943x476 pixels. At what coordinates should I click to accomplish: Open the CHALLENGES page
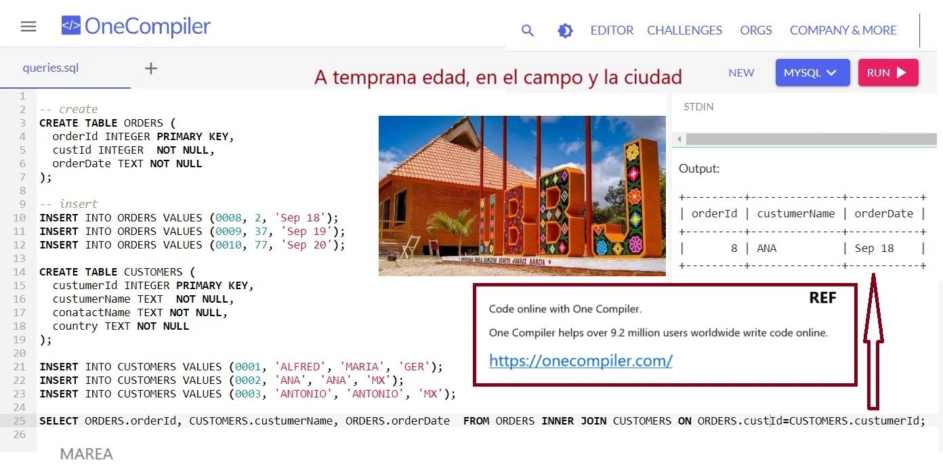pos(684,30)
